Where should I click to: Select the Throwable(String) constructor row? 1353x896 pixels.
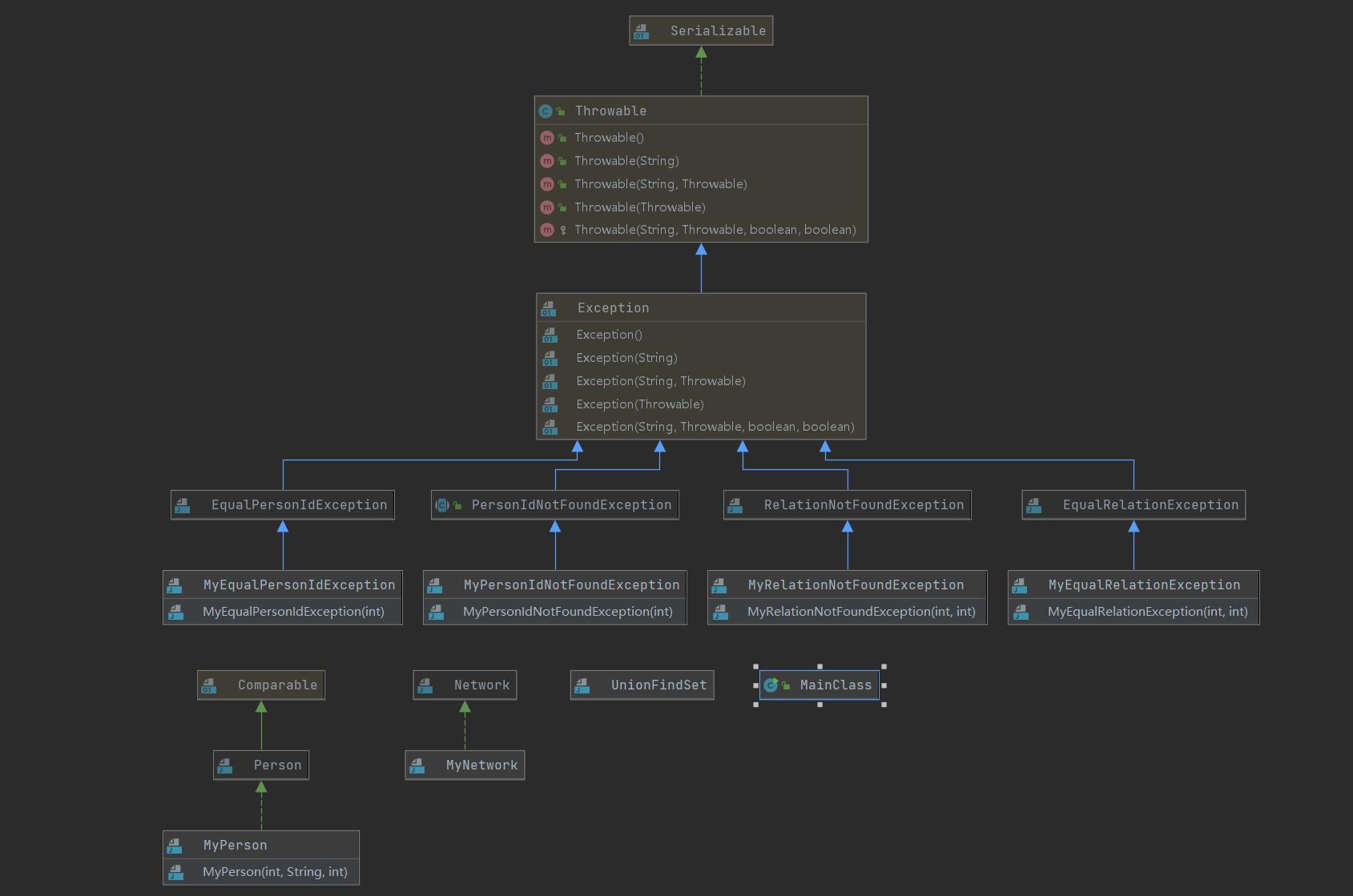click(x=701, y=161)
